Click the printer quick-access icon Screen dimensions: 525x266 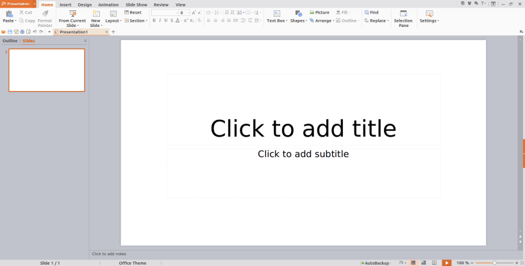[x=22, y=32]
